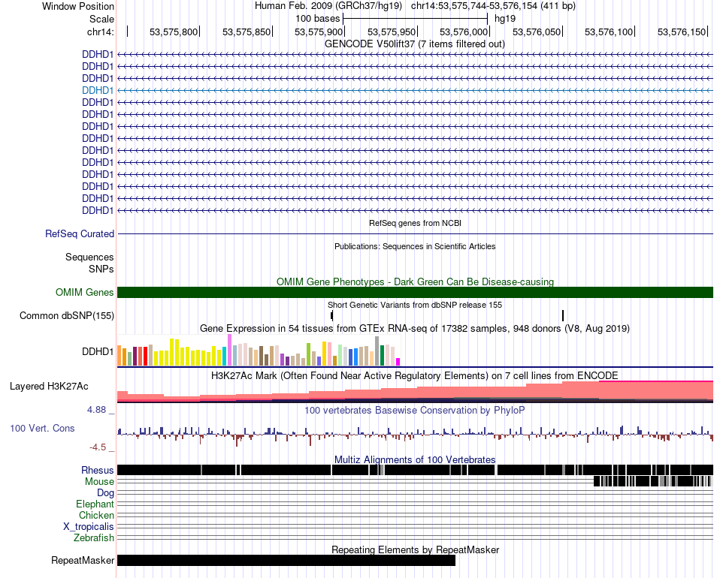Select the X_tropicalis alignment row label
Viewport: 714px width, 578px height.
click(89, 527)
